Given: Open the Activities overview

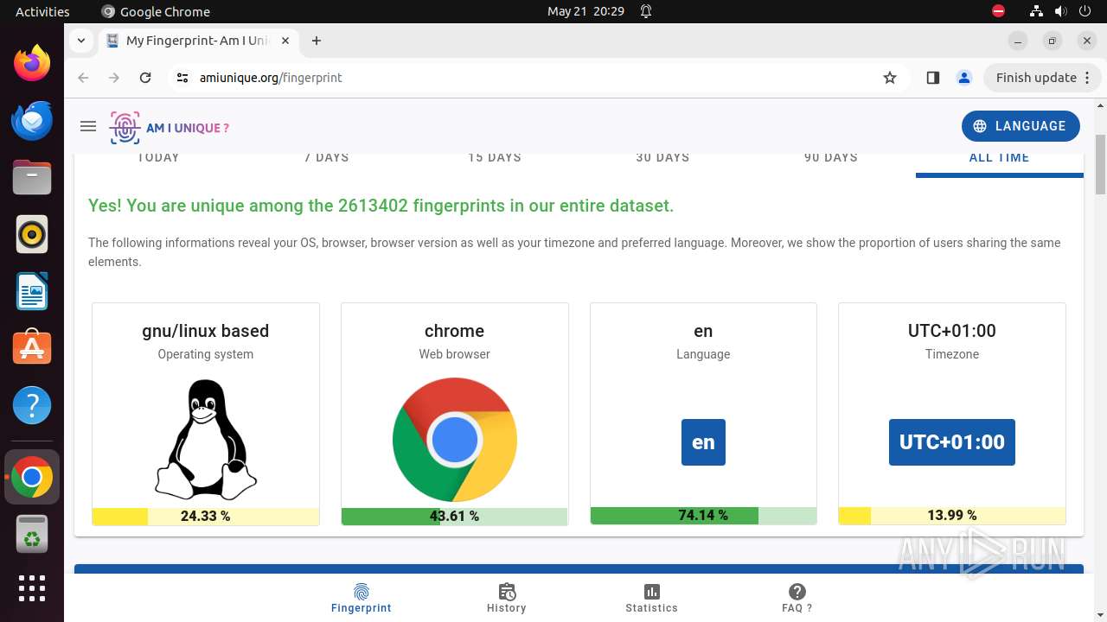Looking at the screenshot, I should 42,11.
